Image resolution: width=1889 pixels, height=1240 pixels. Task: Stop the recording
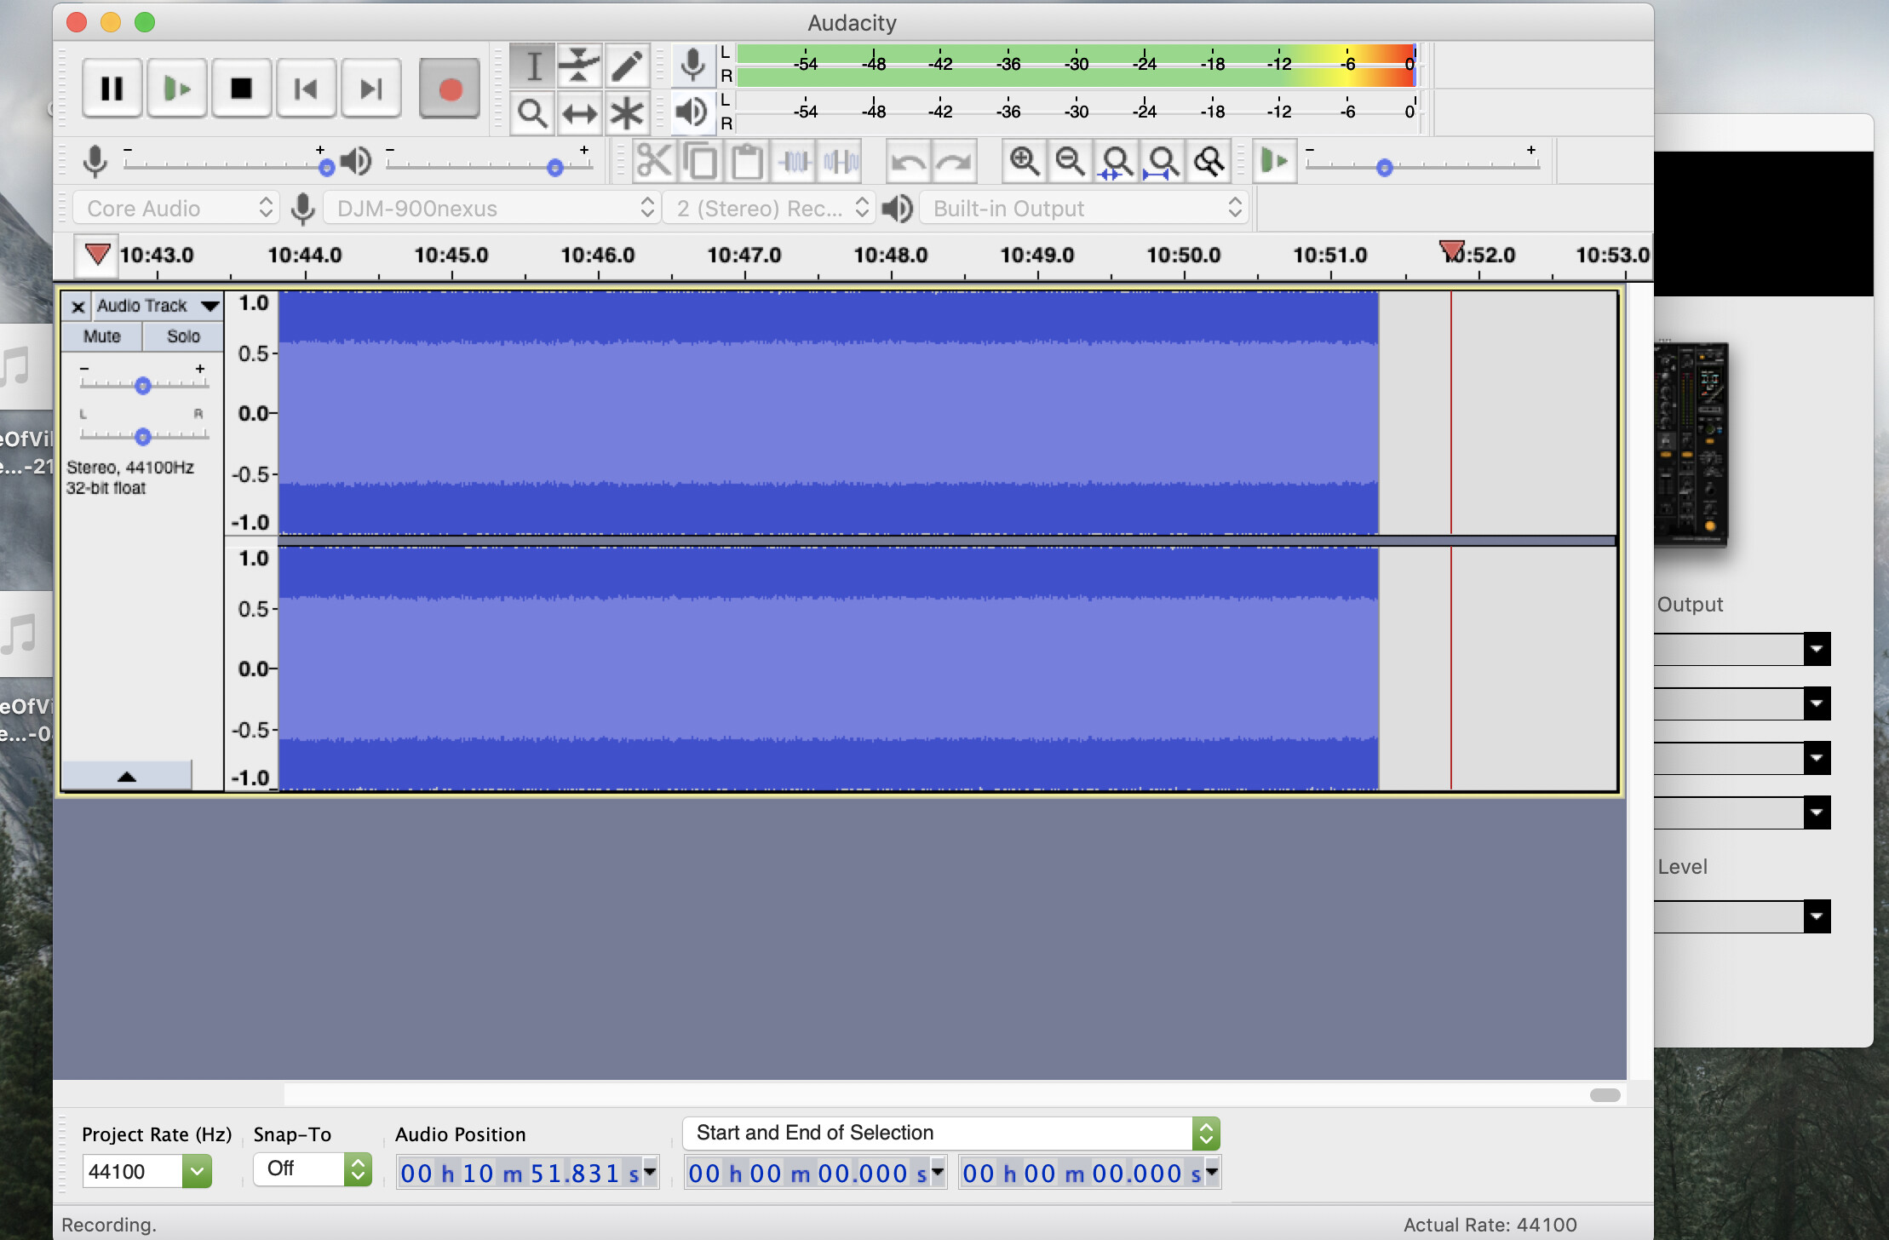[241, 89]
